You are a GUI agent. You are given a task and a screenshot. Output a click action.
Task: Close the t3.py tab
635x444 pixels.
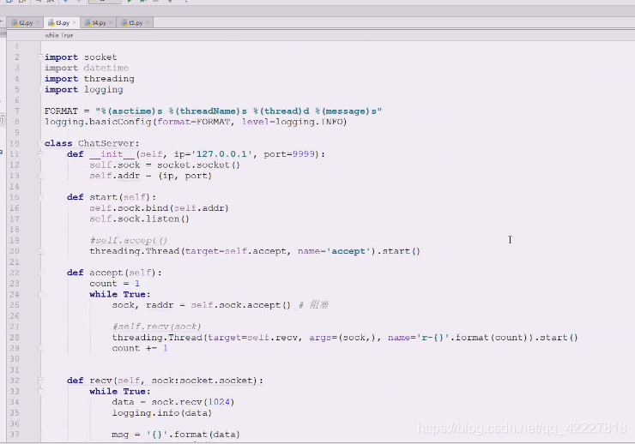click(74, 23)
